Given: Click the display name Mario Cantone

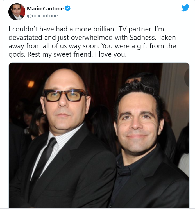Looking at the screenshot, I should [45, 9].
